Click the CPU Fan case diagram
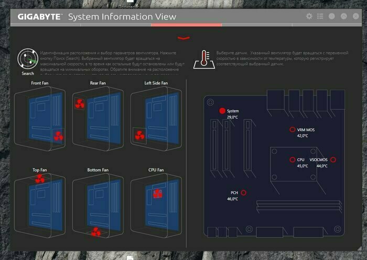The image size is (367, 260). 156,206
